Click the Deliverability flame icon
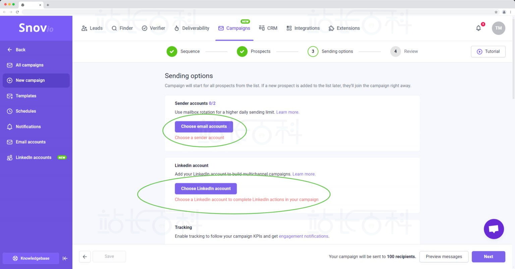The height and width of the screenshot is (269, 515). (x=177, y=28)
